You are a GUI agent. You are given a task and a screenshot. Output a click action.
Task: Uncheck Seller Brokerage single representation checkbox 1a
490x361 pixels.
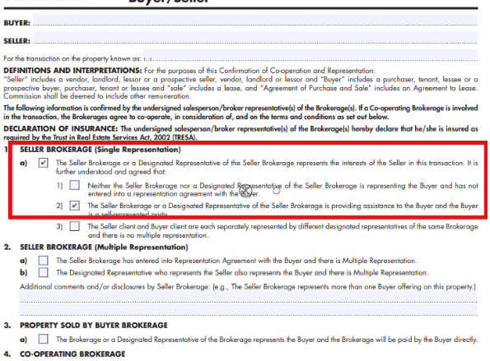[x=43, y=163]
